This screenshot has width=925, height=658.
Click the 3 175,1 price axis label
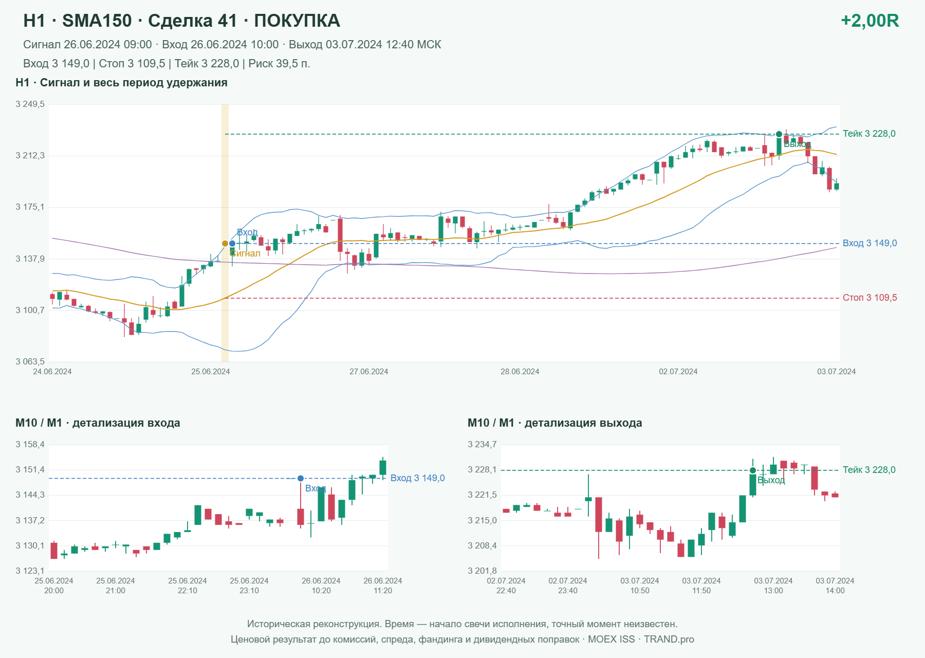click(30, 207)
